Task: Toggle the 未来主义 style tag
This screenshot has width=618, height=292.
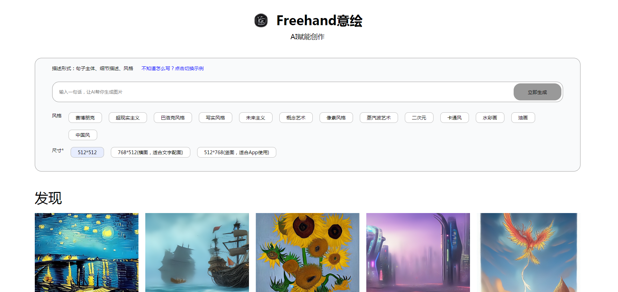Action: [x=256, y=118]
